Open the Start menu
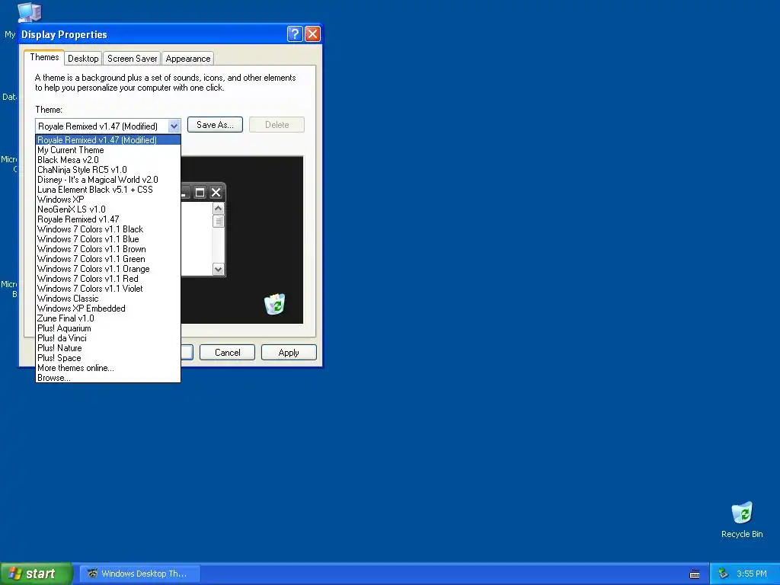 (36, 574)
